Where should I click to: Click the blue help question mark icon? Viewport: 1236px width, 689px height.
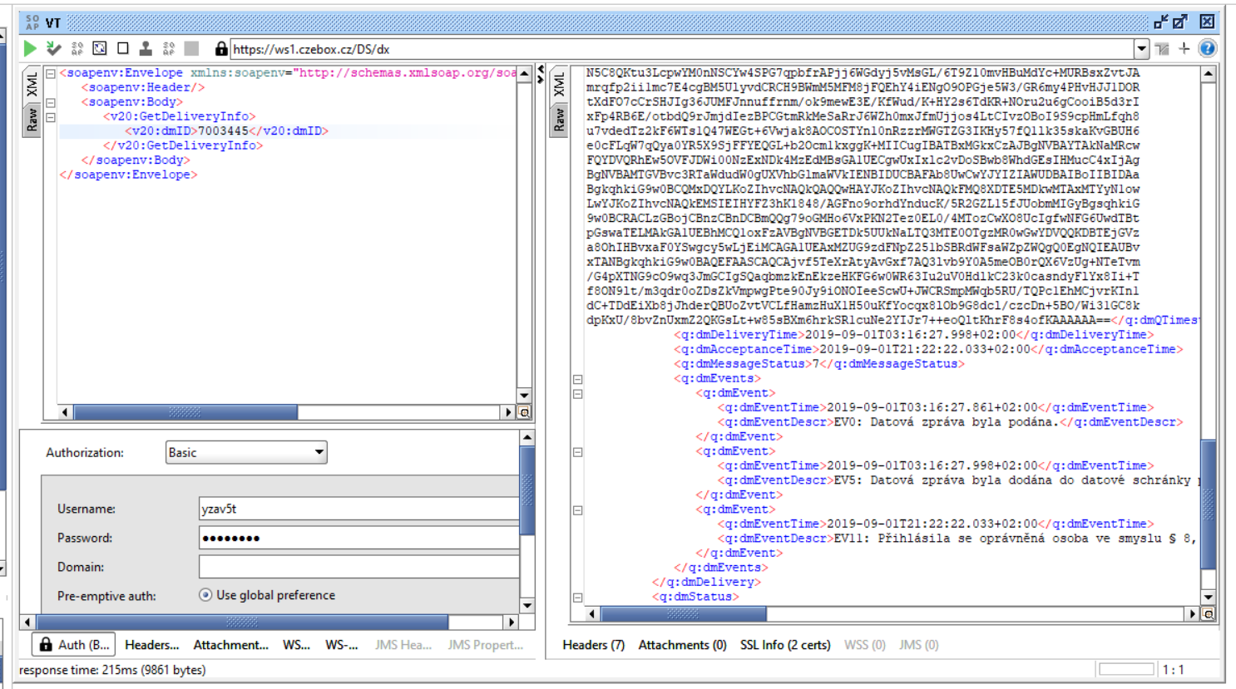coord(1207,49)
